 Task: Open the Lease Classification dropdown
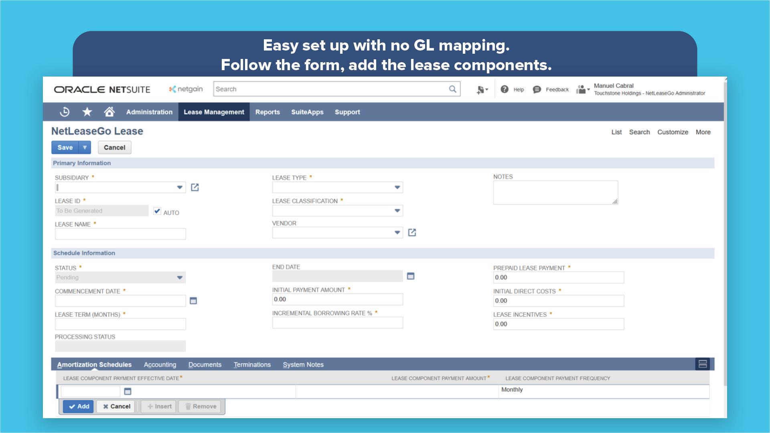pyautogui.click(x=397, y=210)
